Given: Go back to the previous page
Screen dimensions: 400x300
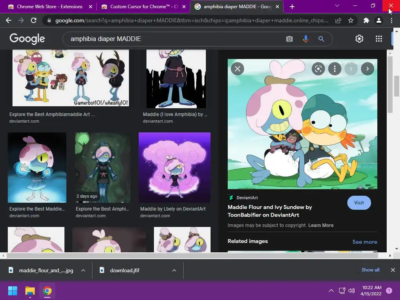Looking at the screenshot, I should 9,20.
